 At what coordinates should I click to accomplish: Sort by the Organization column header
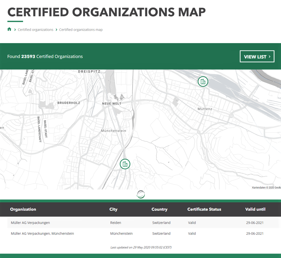pos(23,209)
